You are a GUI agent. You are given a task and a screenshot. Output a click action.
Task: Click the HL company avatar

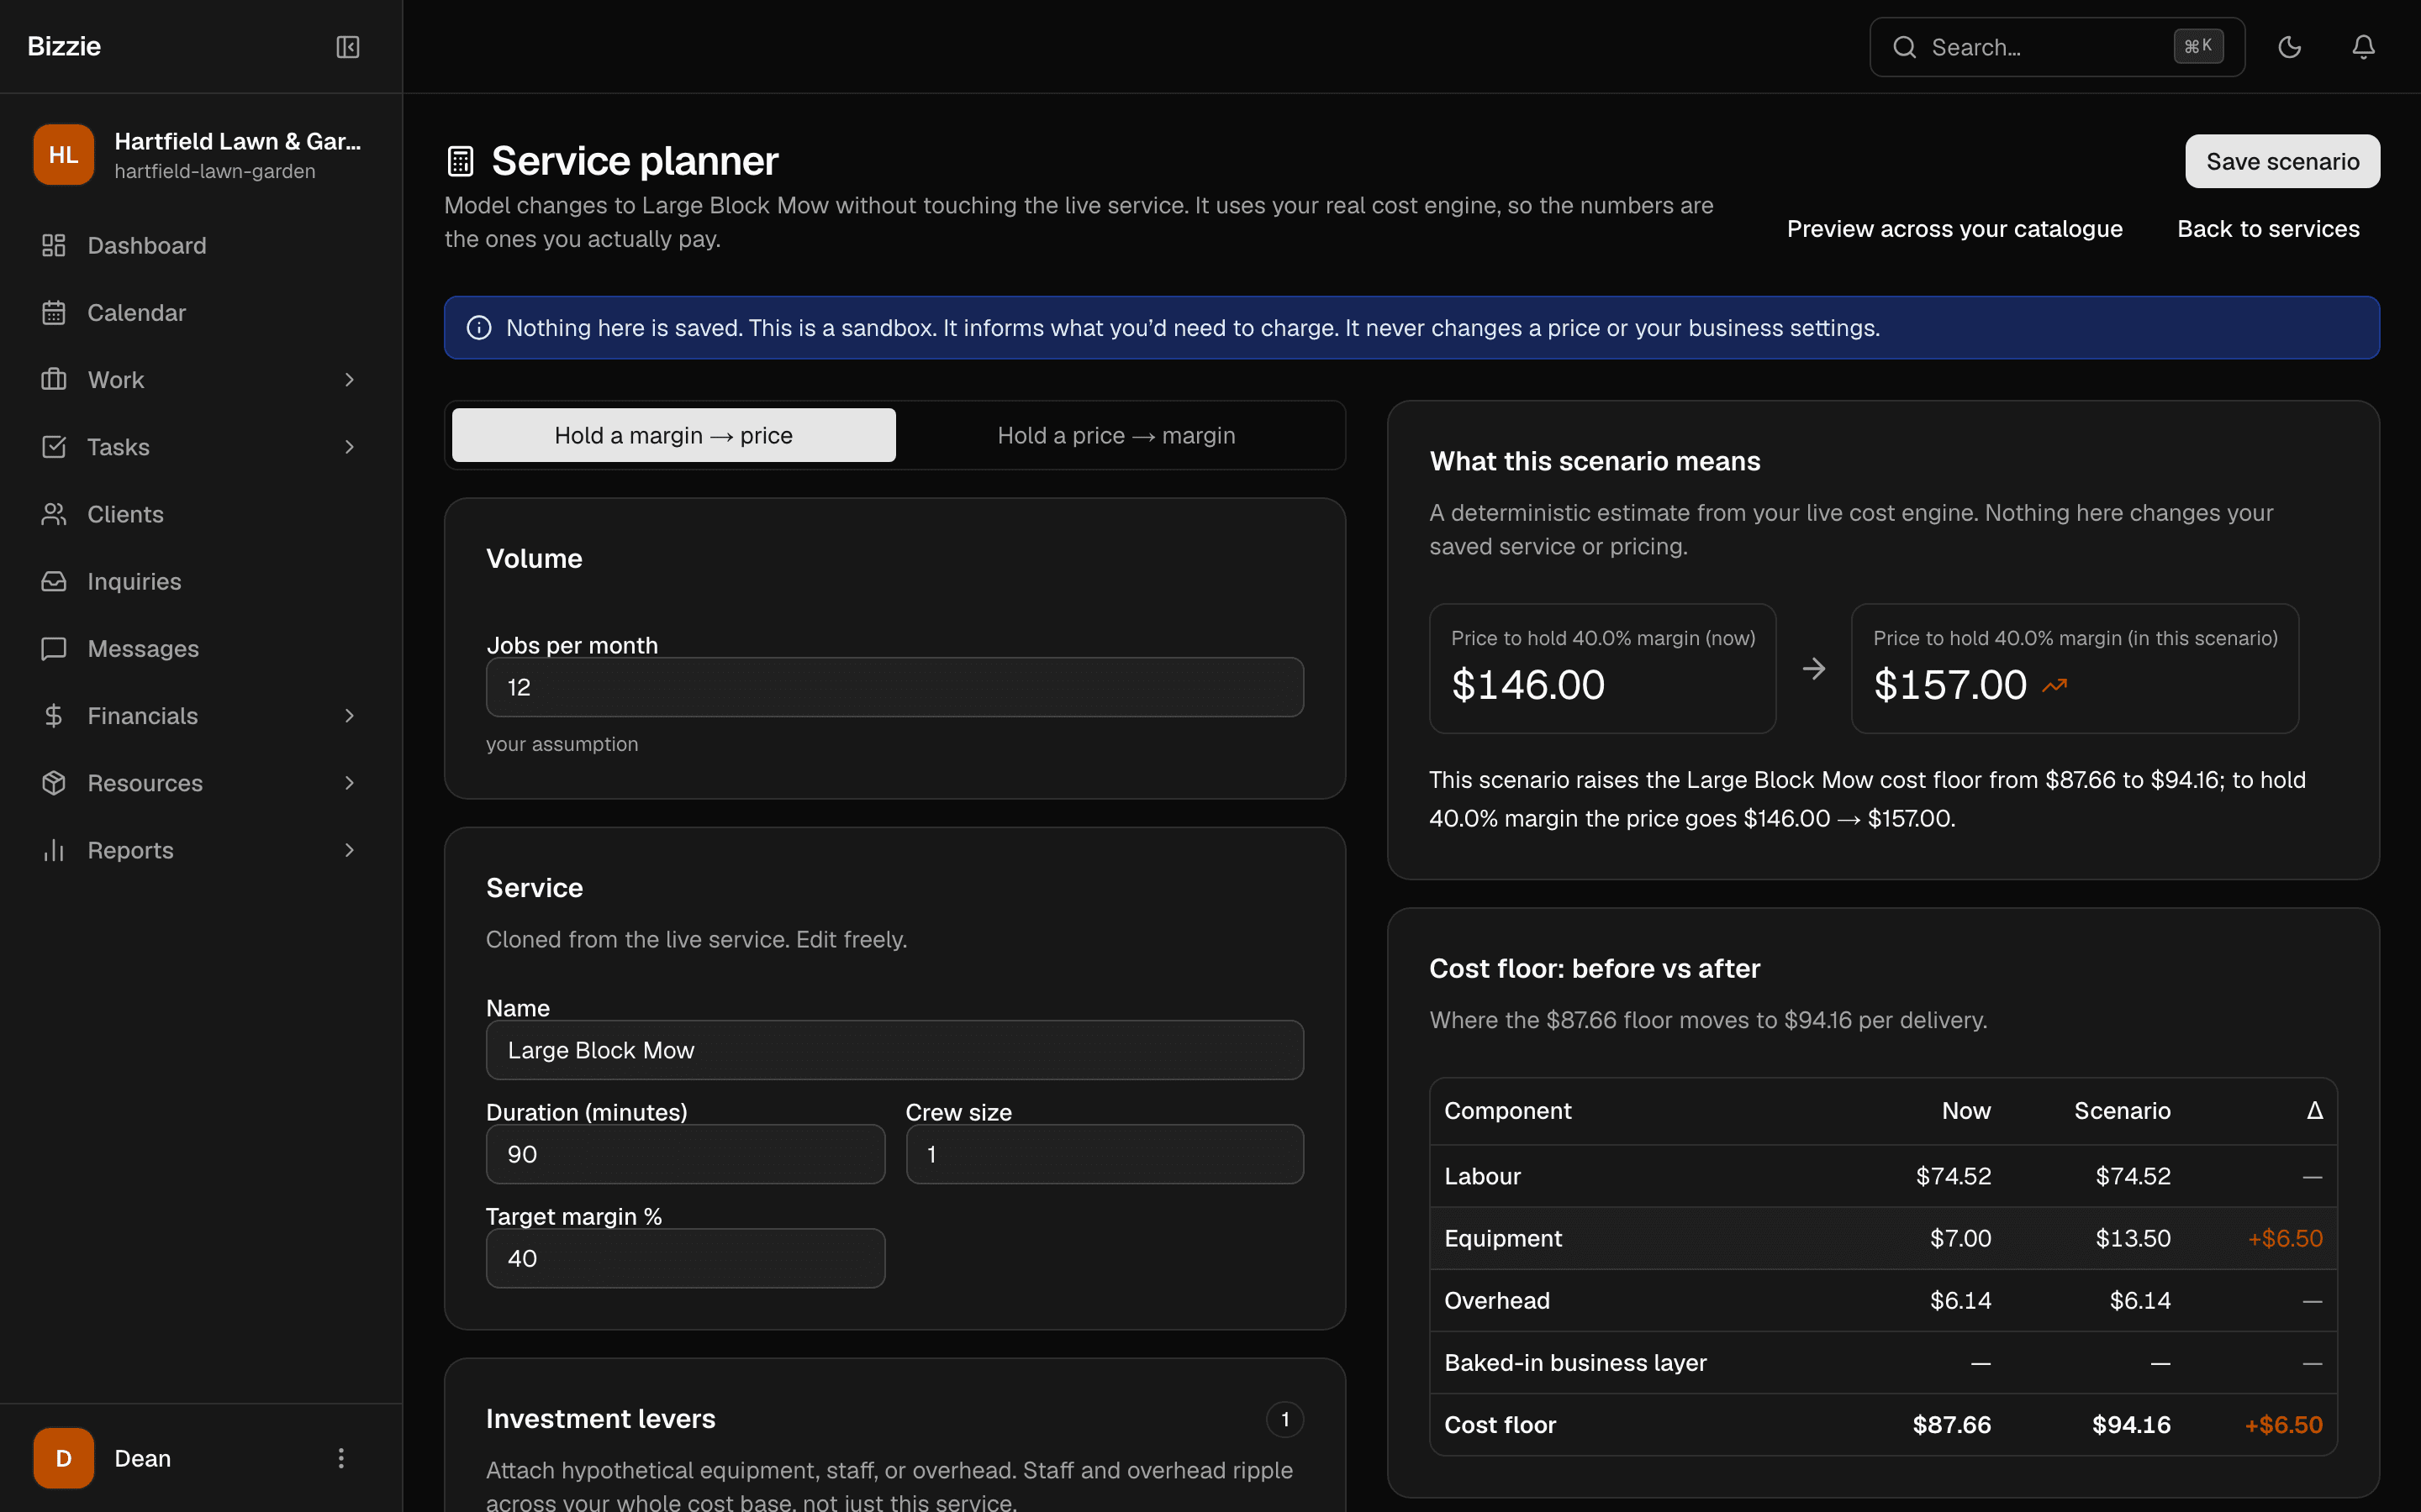pyautogui.click(x=63, y=154)
